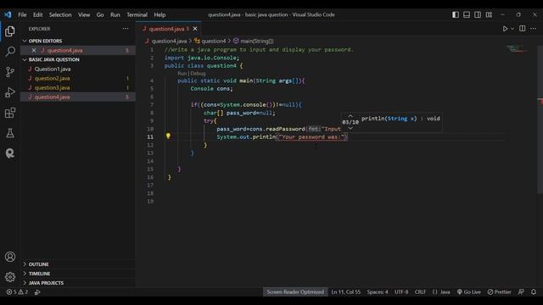Go to line via Ln 11, Col 55
Image resolution: width=543 pixels, height=305 pixels.
[345, 292]
